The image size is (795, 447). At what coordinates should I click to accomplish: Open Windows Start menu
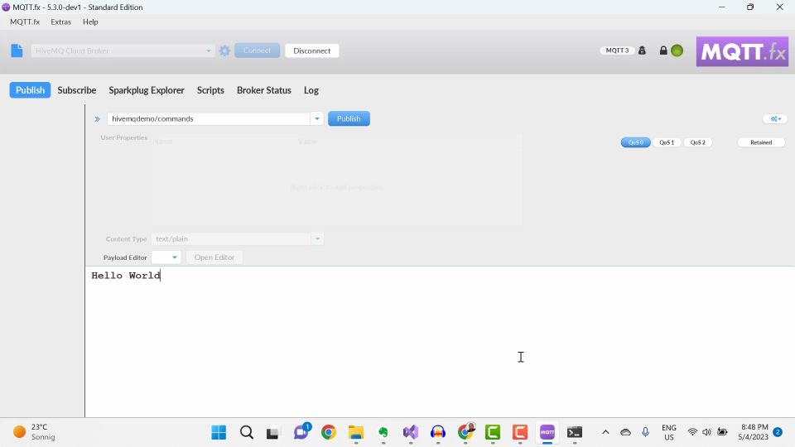click(x=219, y=432)
